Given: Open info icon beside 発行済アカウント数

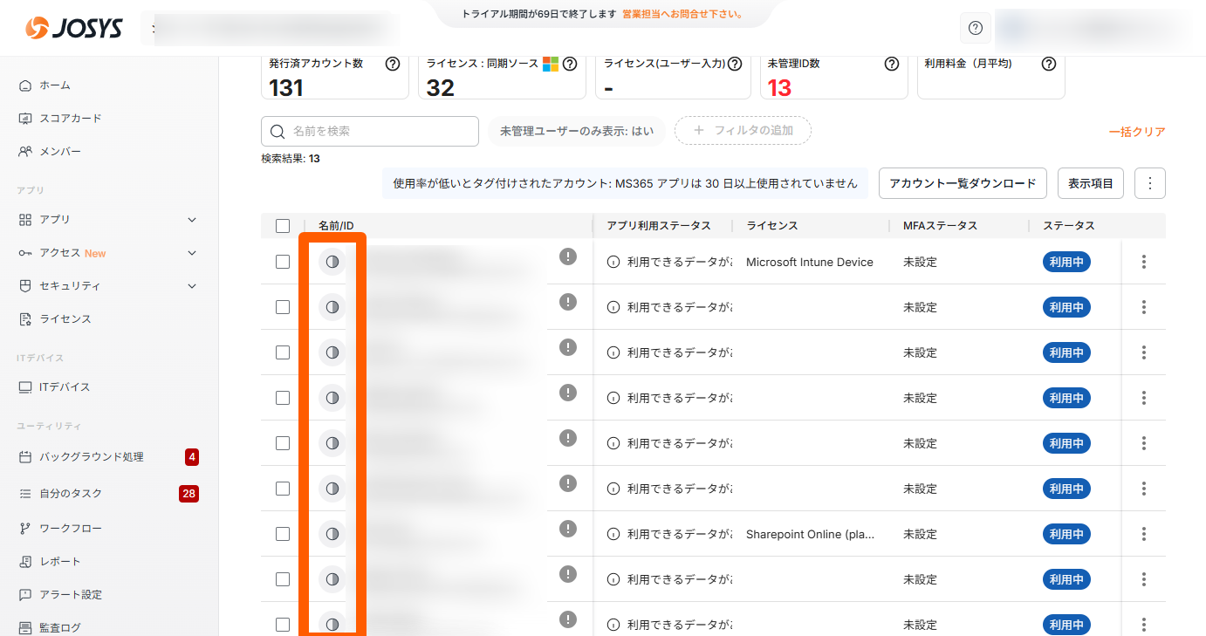Looking at the screenshot, I should pyautogui.click(x=393, y=64).
